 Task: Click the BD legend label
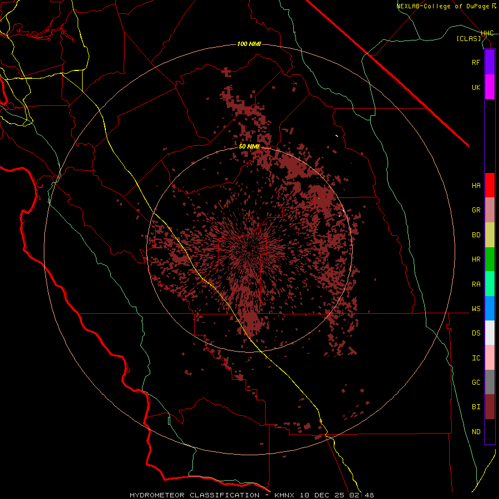476,235
